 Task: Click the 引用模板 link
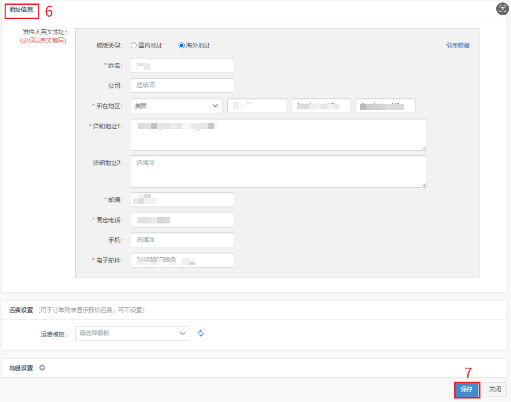tap(457, 45)
